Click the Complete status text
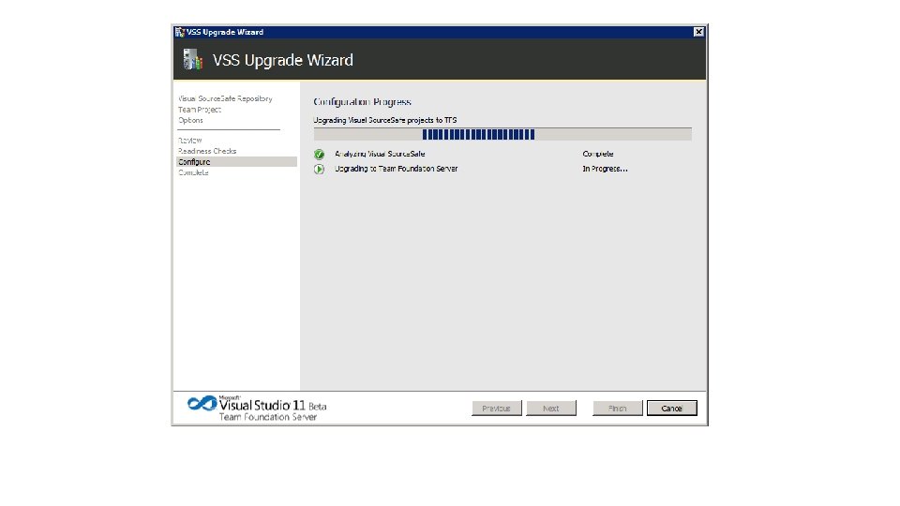This screenshot has width=900, height=506. tap(598, 155)
